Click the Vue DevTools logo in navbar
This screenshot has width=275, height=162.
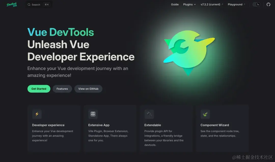pyautogui.click(x=12, y=4)
